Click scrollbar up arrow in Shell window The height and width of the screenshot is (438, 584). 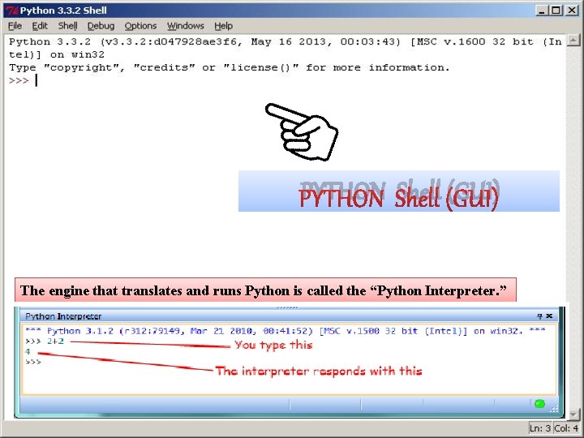(x=573, y=41)
